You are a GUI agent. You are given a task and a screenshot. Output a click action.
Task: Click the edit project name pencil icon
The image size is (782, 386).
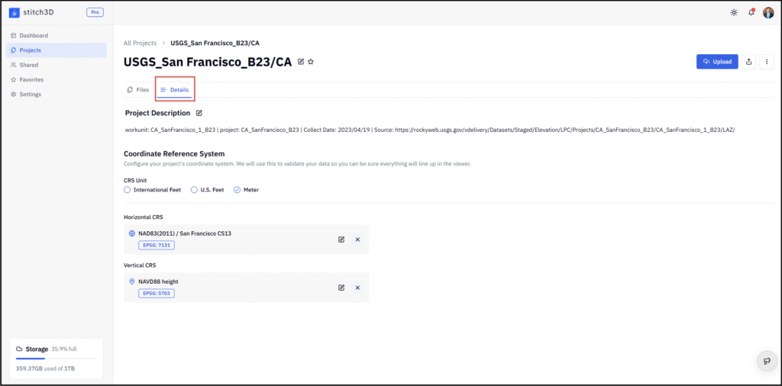point(301,62)
